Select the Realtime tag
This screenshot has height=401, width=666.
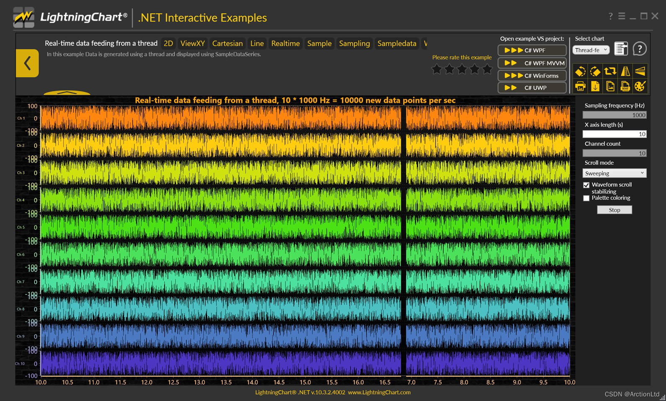285,44
